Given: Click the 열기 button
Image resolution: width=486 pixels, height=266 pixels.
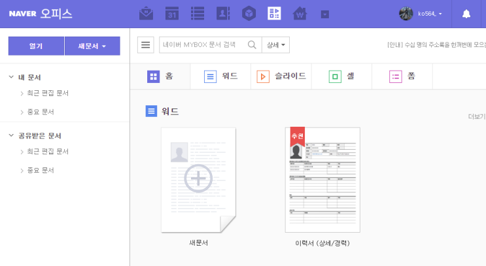Looking at the screenshot, I should [x=36, y=46].
